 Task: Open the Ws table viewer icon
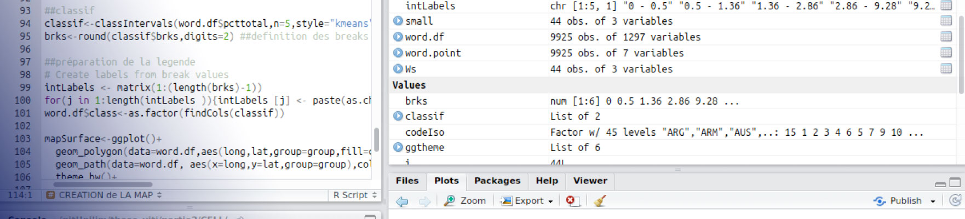(946, 69)
